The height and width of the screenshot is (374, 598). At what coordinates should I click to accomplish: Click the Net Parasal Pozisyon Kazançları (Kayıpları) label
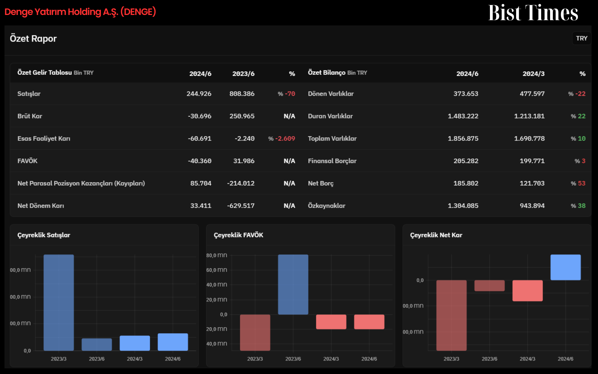pos(81,183)
